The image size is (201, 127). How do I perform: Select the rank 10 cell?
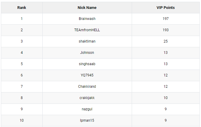pos(22,120)
